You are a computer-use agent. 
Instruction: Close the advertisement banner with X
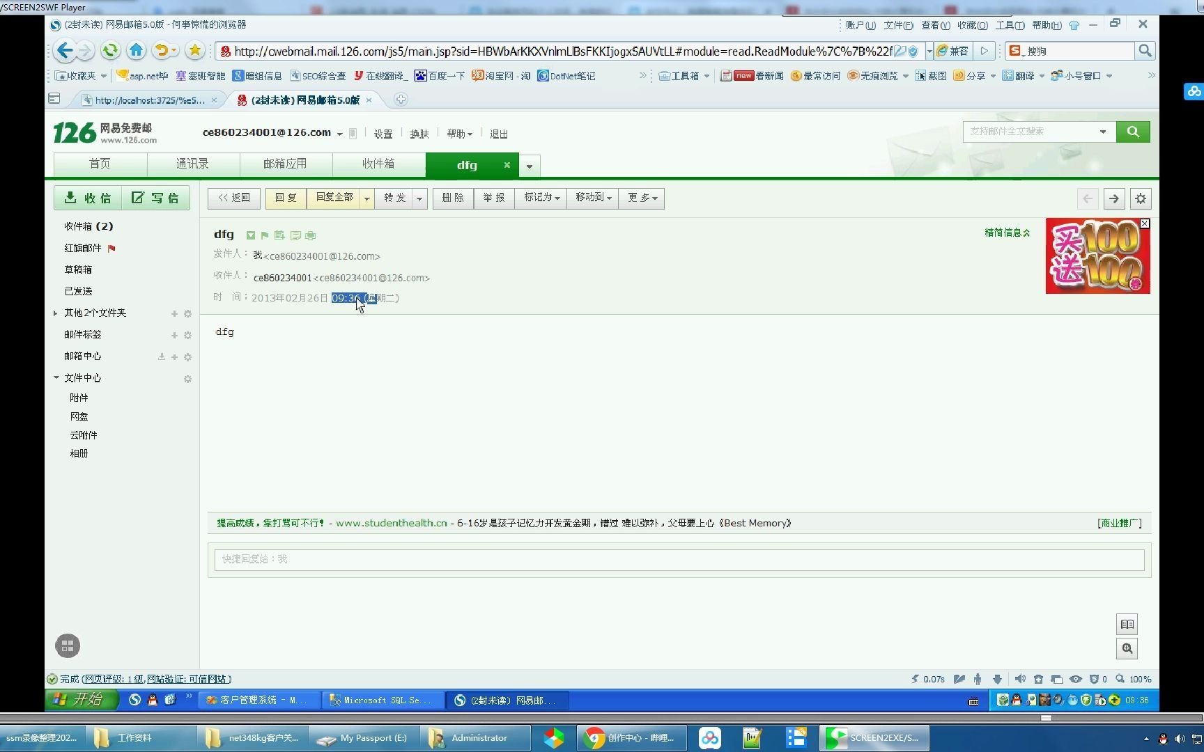point(1145,224)
